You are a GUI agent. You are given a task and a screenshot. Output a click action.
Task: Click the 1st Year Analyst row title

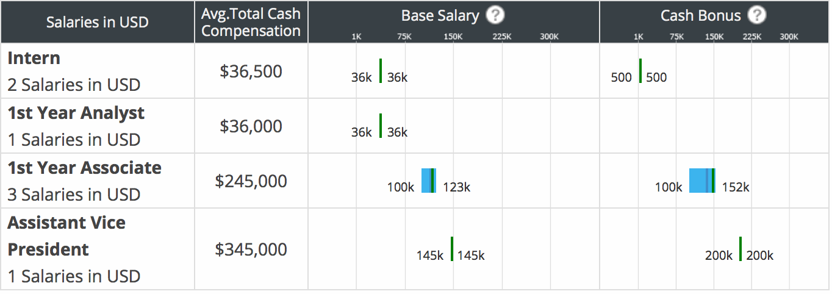tap(76, 113)
